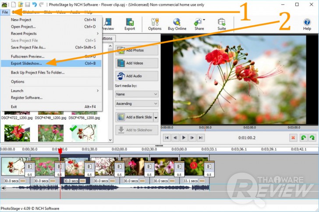The width and height of the screenshot is (319, 212).
Task: Click the Buy Online toolbar icon
Action: [177, 24]
